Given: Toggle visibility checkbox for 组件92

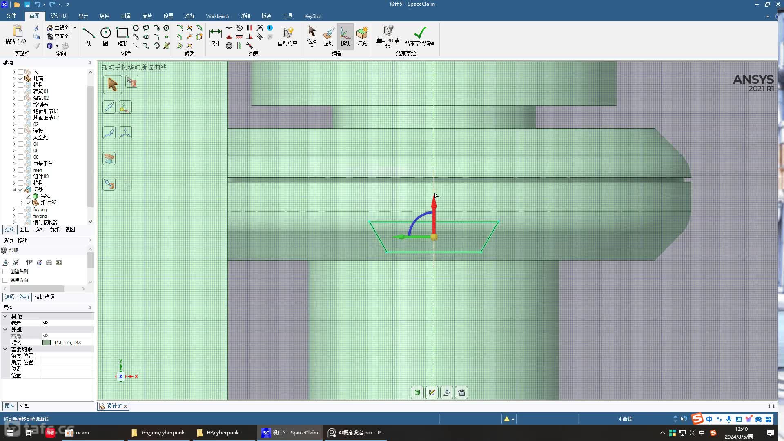Looking at the screenshot, I should (x=28, y=203).
